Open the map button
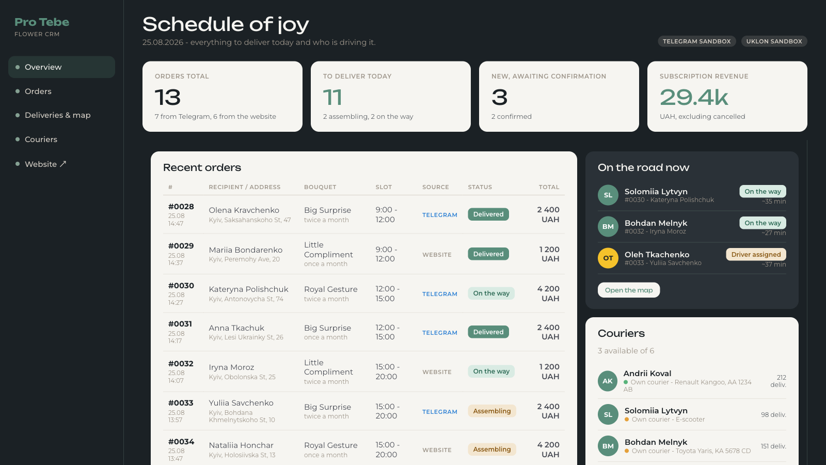The width and height of the screenshot is (826, 465). coord(629,290)
